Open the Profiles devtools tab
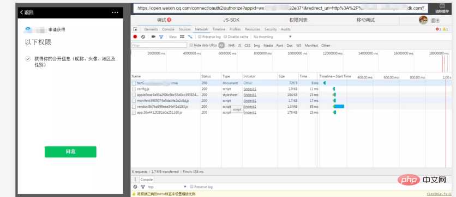This screenshot has width=456, height=197. coord(235,29)
